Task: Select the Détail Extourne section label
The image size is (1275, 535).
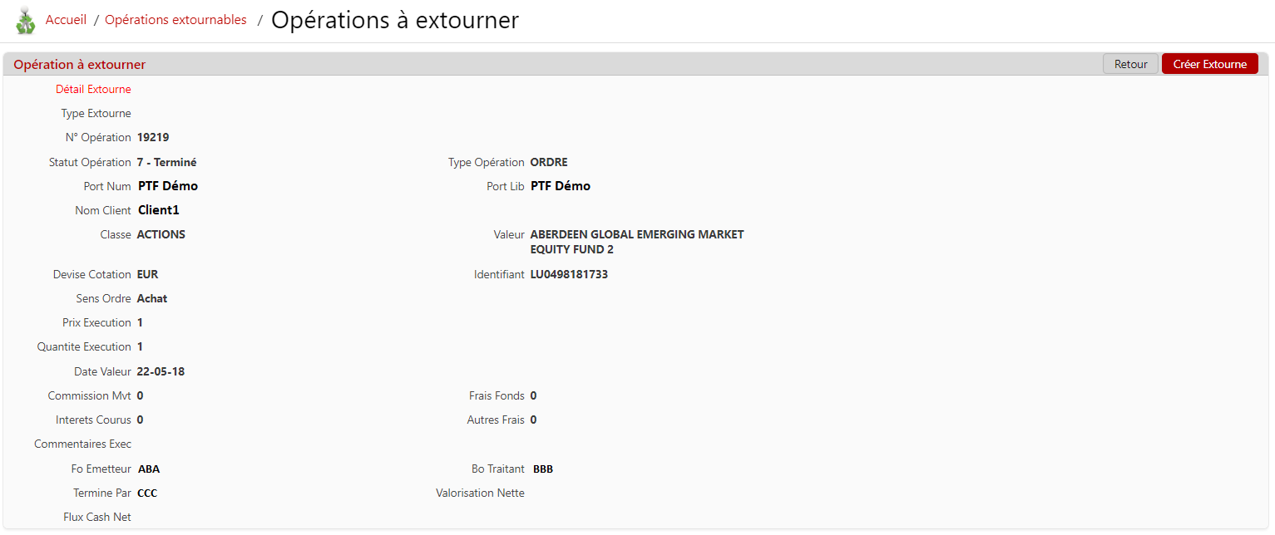Action: pyautogui.click(x=93, y=89)
